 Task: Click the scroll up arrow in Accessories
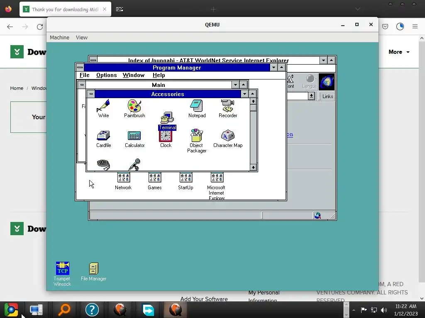tap(253, 101)
